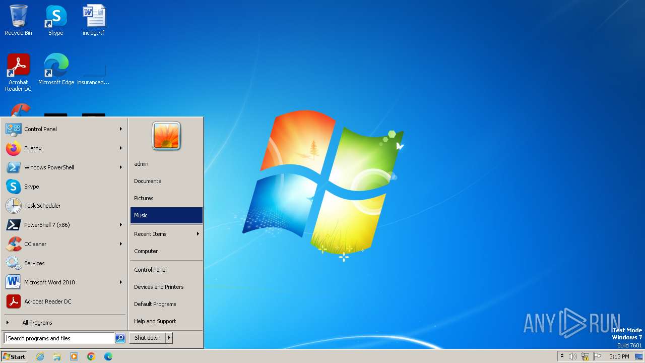The height and width of the screenshot is (363, 645).
Task: Open Pictures from the Start menu
Action: (166, 198)
